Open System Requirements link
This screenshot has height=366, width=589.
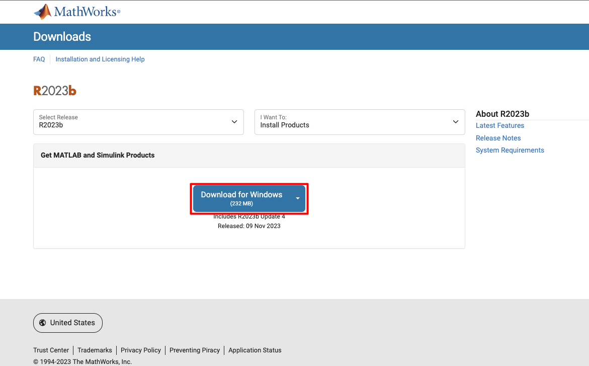click(510, 150)
